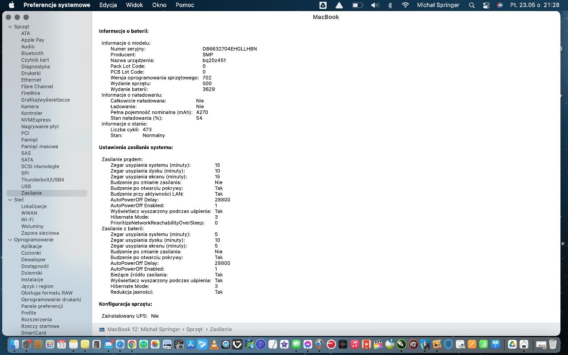Select NVMExpress in sidebar

[36, 120]
